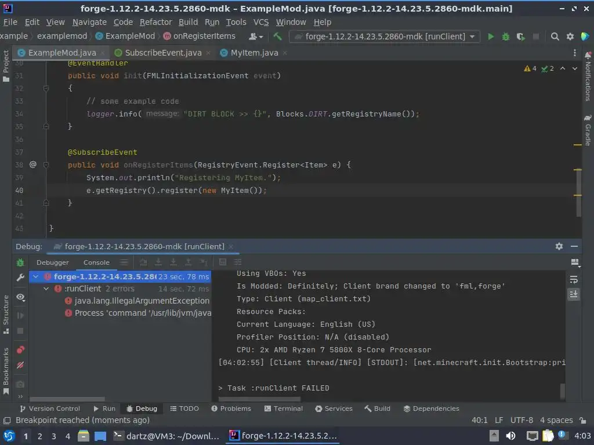The width and height of the screenshot is (594, 445).
Task: Click Stop square icon in Debug sidebar
Action: pyautogui.click(x=20, y=331)
